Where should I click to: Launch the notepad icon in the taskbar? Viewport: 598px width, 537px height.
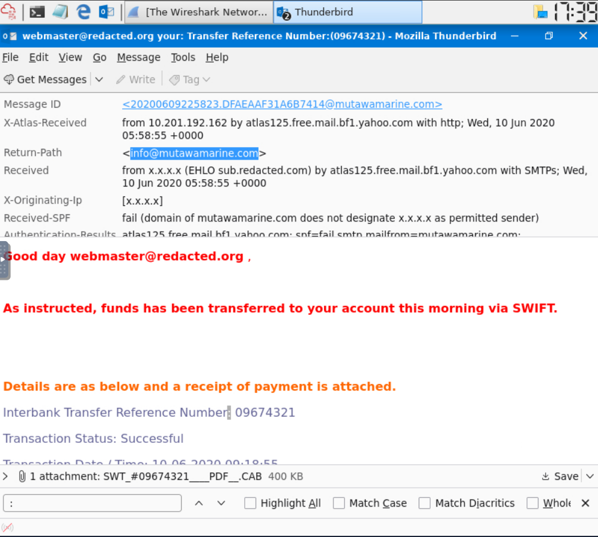pos(61,12)
